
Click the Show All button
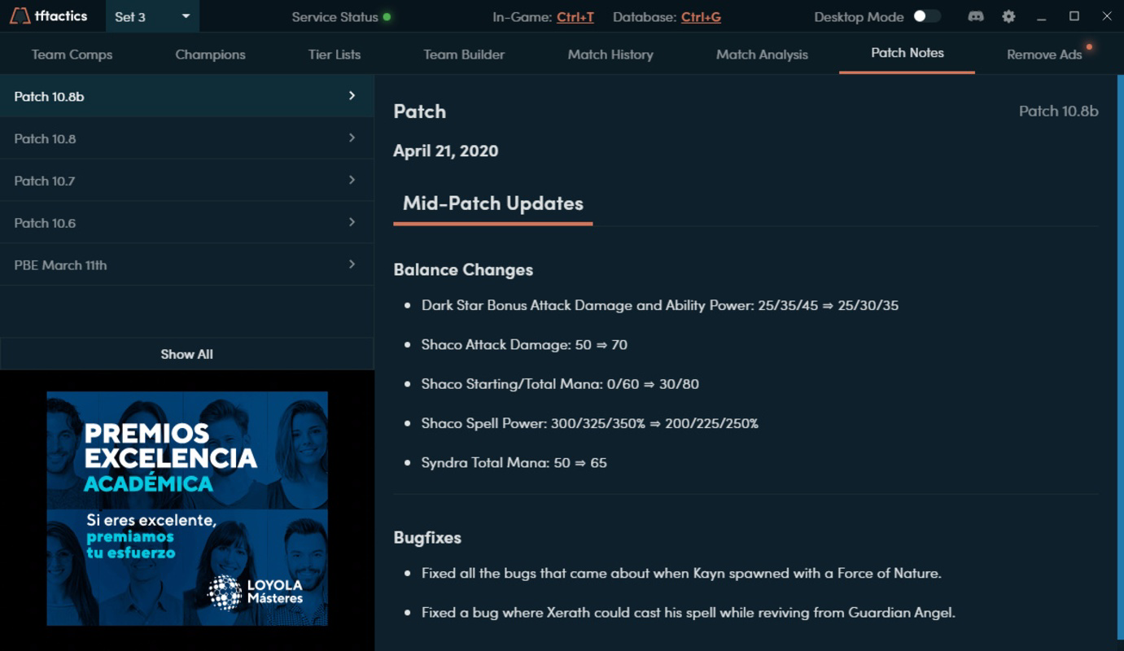pyautogui.click(x=186, y=354)
